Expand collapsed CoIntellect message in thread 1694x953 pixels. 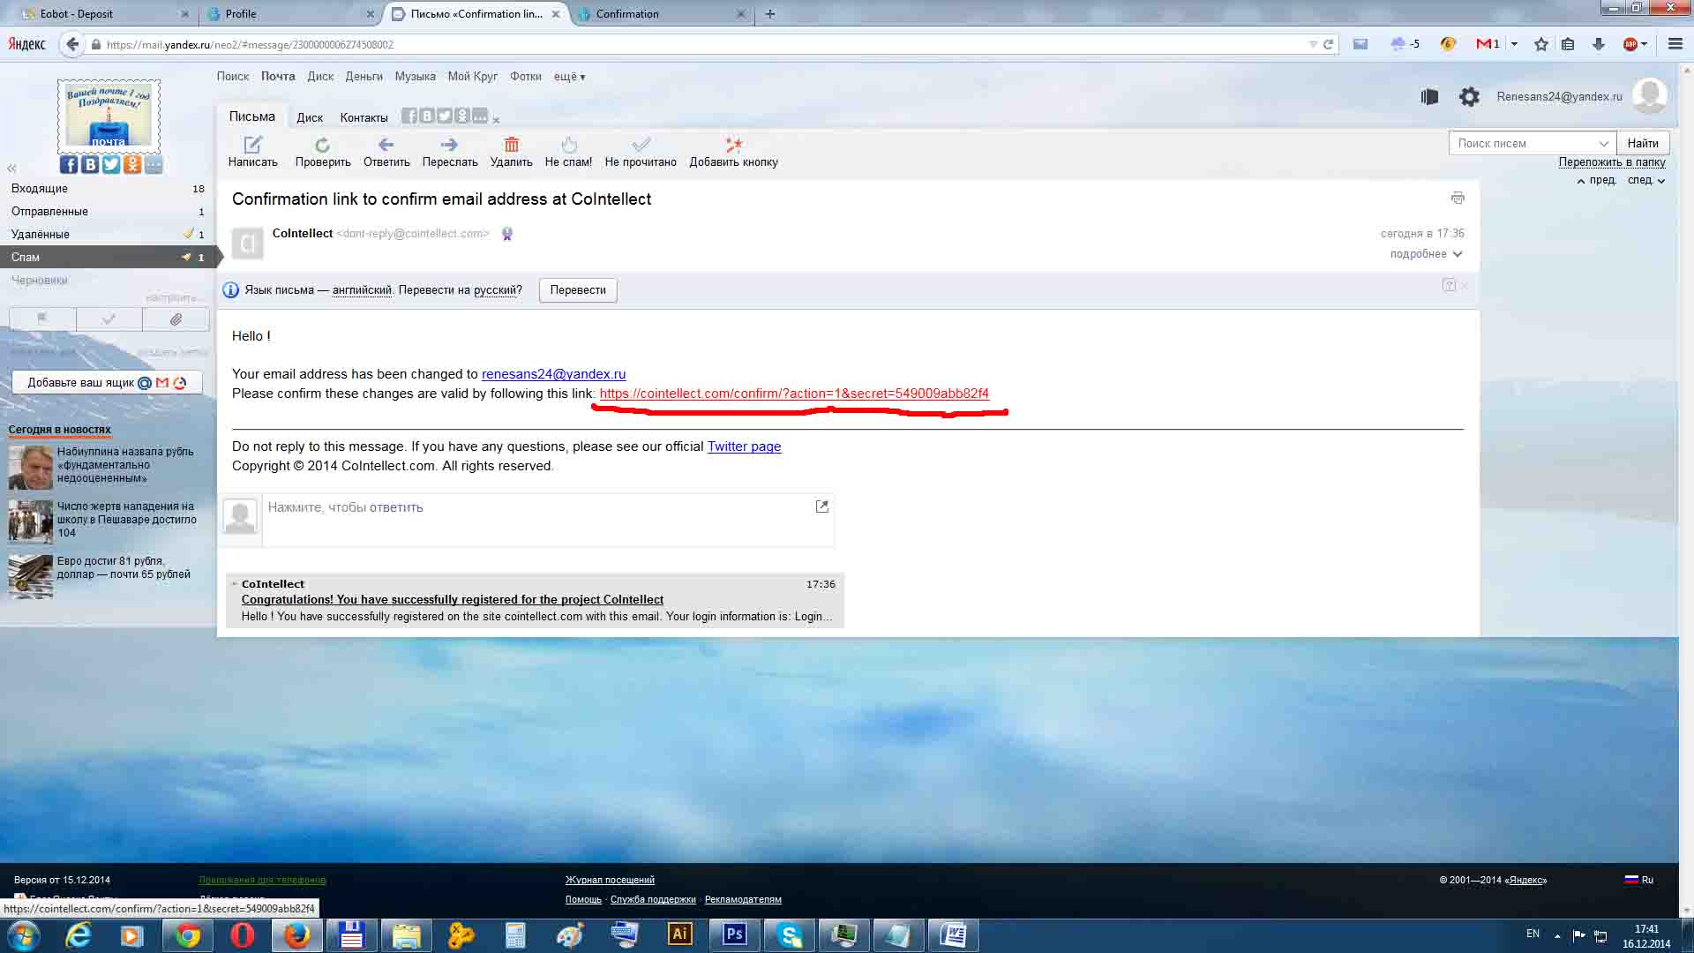coord(535,600)
